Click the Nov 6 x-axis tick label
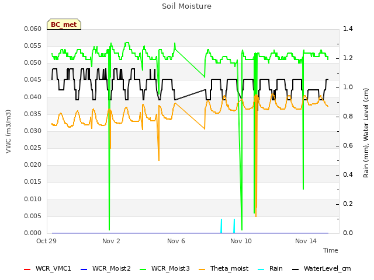This screenshot has width=374, height=280. coord(176,241)
